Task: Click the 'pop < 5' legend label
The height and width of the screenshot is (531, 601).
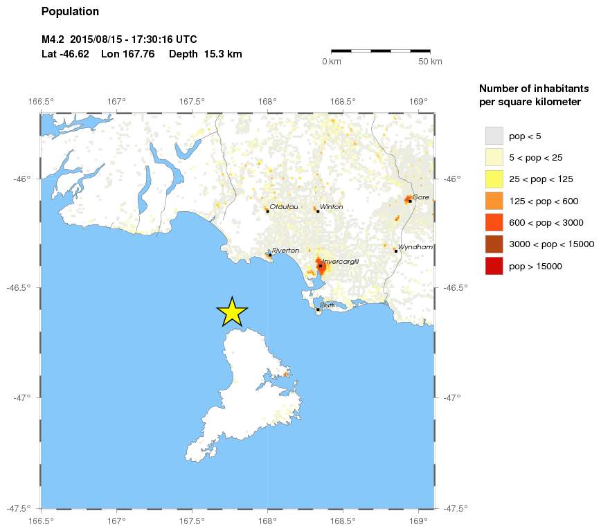Action: click(525, 136)
